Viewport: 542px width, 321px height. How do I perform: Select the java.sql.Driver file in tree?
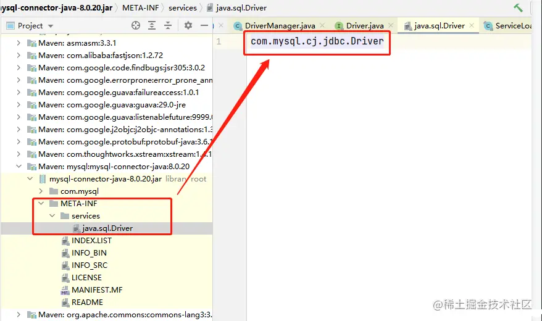coord(107,228)
